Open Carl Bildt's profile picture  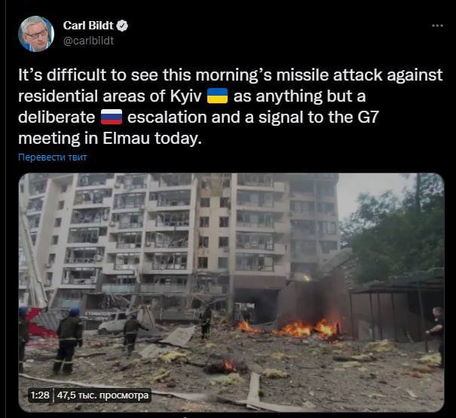tap(36, 34)
